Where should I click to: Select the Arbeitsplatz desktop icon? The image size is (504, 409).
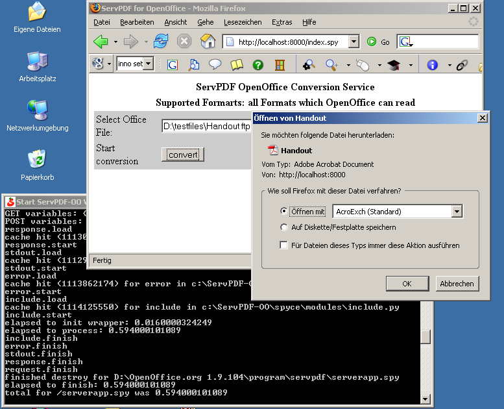tap(37, 67)
